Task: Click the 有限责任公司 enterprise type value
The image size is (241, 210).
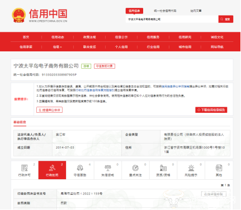Action: [194, 136]
